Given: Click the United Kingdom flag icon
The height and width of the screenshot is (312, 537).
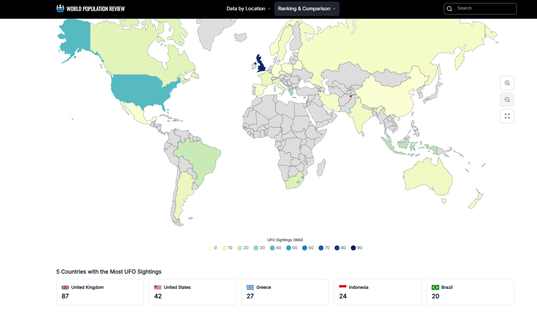Looking at the screenshot, I should pos(65,288).
